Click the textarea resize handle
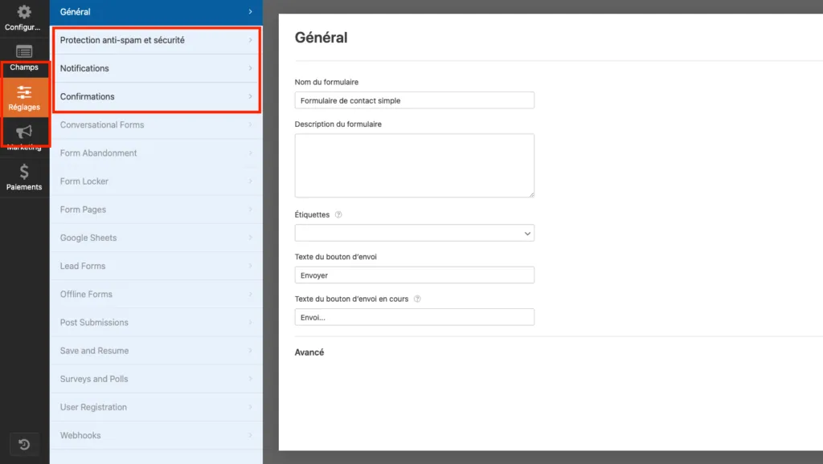This screenshot has height=464, width=823. (x=531, y=194)
